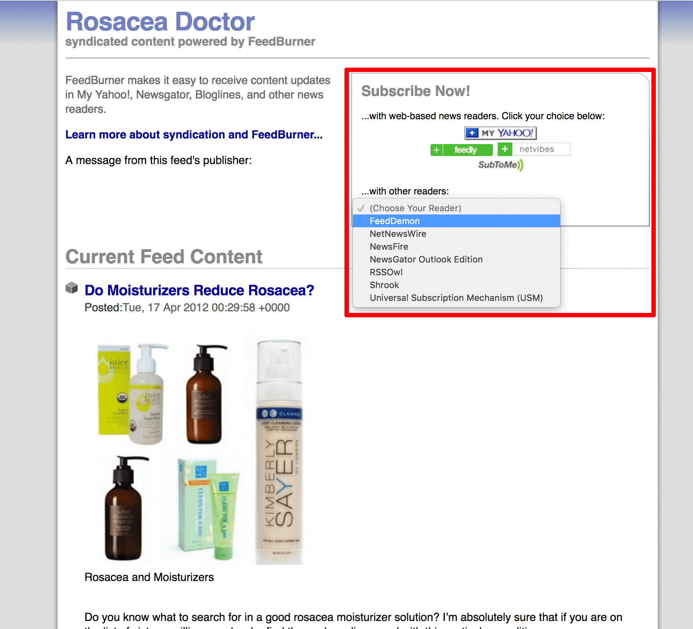Click the Posted: Tue, 17 Apr 2012 date line

(187, 308)
